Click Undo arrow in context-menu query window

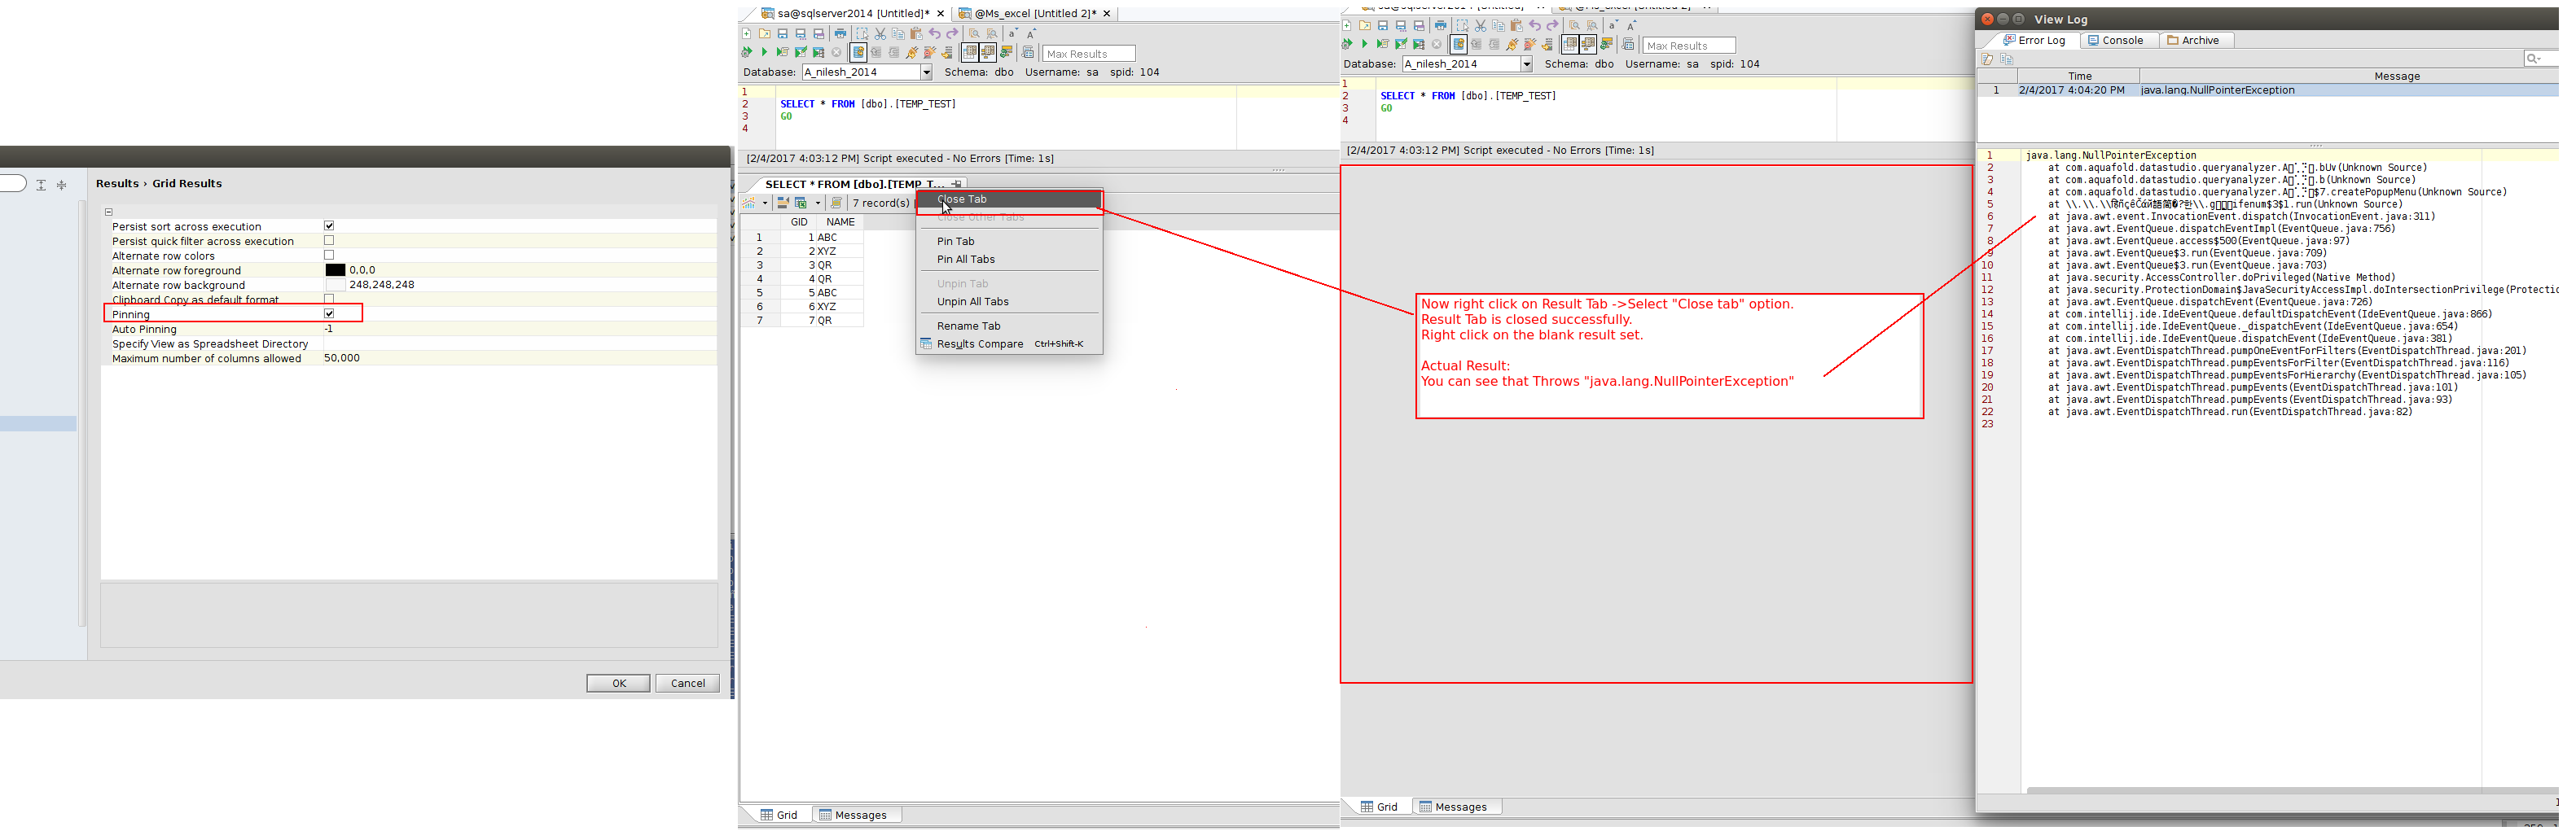[x=935, y=34]
